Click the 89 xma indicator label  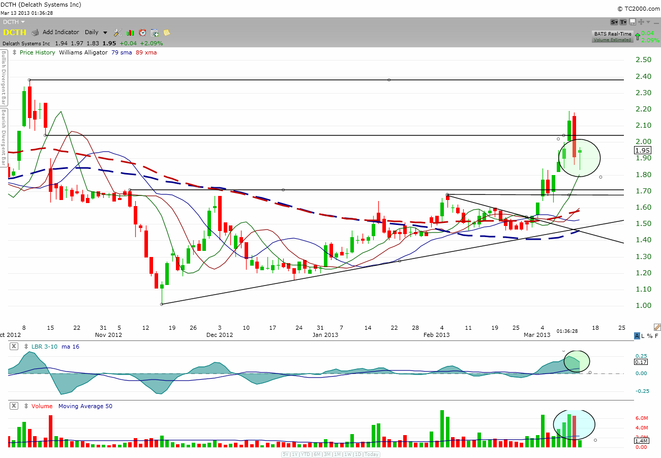point(146,52)
